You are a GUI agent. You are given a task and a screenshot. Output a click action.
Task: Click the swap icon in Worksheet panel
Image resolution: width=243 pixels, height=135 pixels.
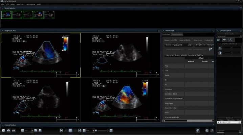click(210, 49)
